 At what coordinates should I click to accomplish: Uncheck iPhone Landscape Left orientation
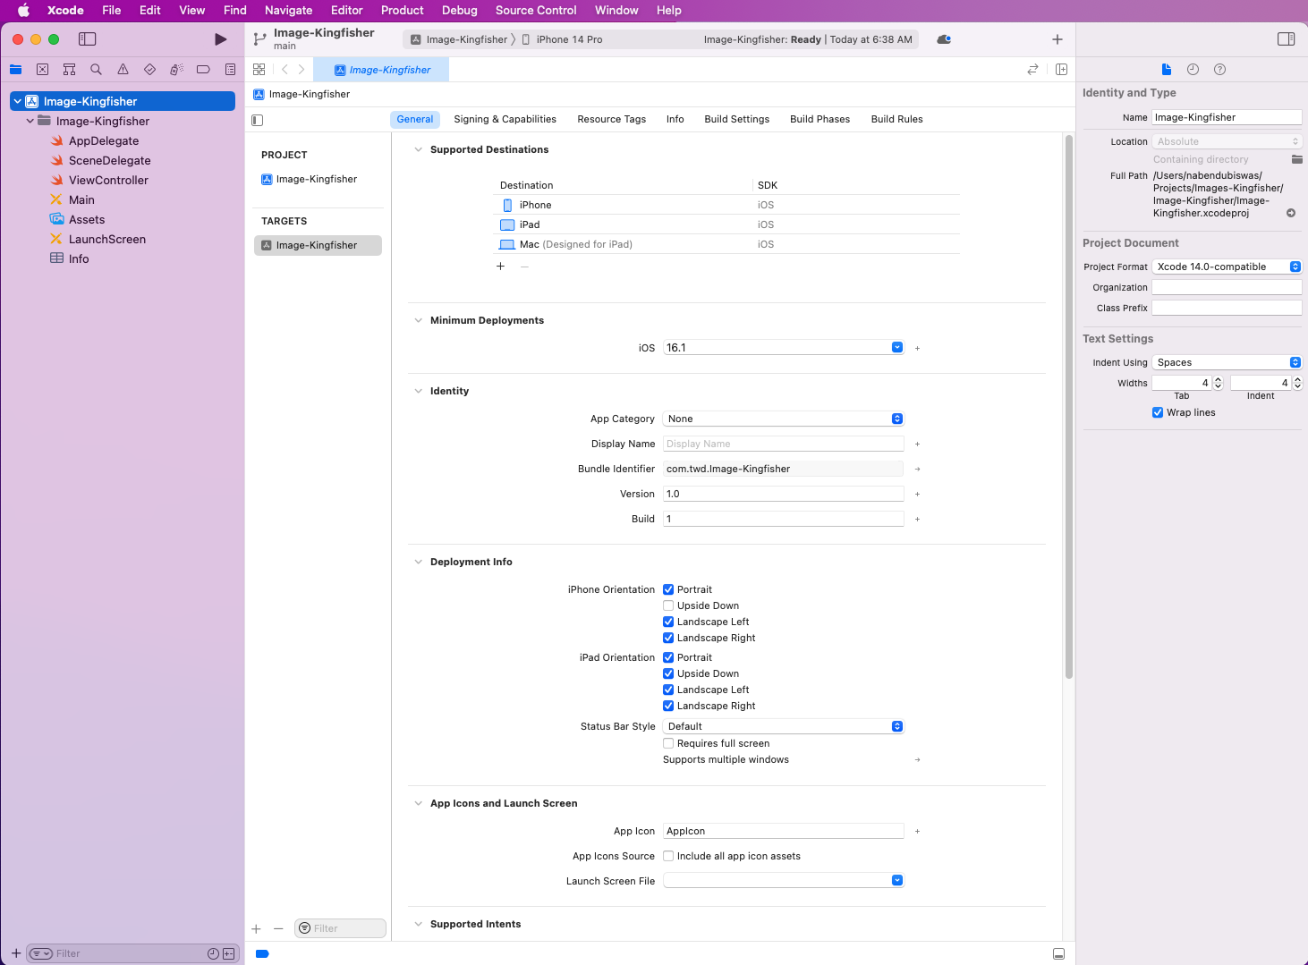[668, 622]
